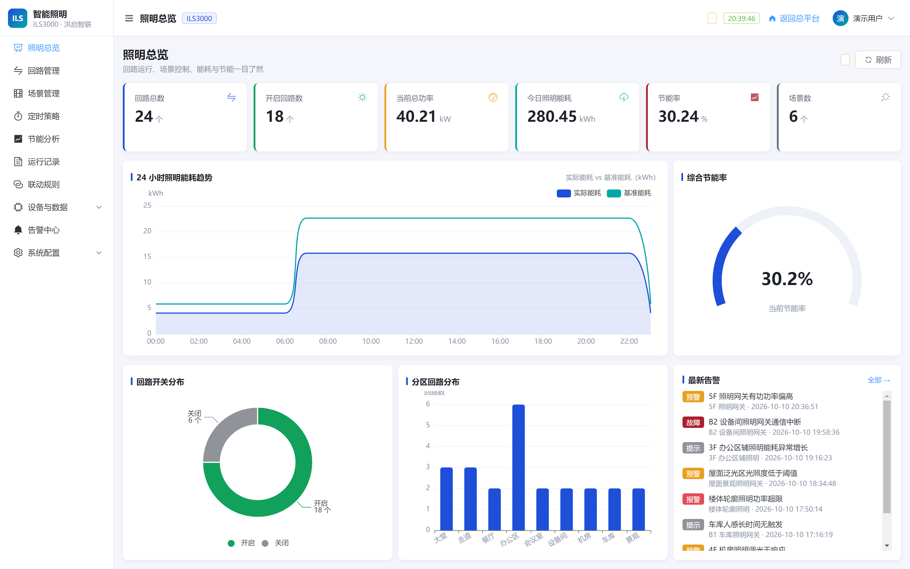Screen dimensions: 910x569
Task: Click the 告警中心 bell icon
Action: coord(18,230)
